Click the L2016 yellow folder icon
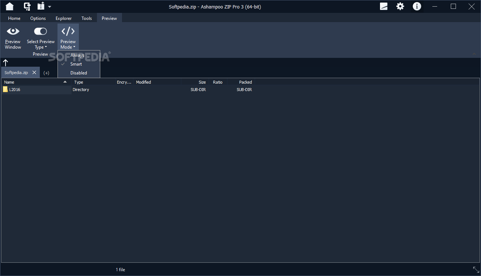 (5, 89)
